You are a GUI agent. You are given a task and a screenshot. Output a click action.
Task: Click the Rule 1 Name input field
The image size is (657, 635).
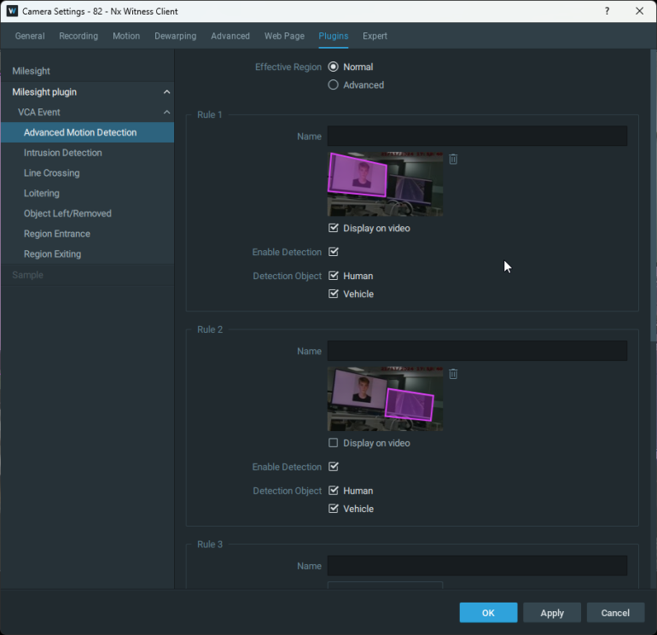[477, 137]
